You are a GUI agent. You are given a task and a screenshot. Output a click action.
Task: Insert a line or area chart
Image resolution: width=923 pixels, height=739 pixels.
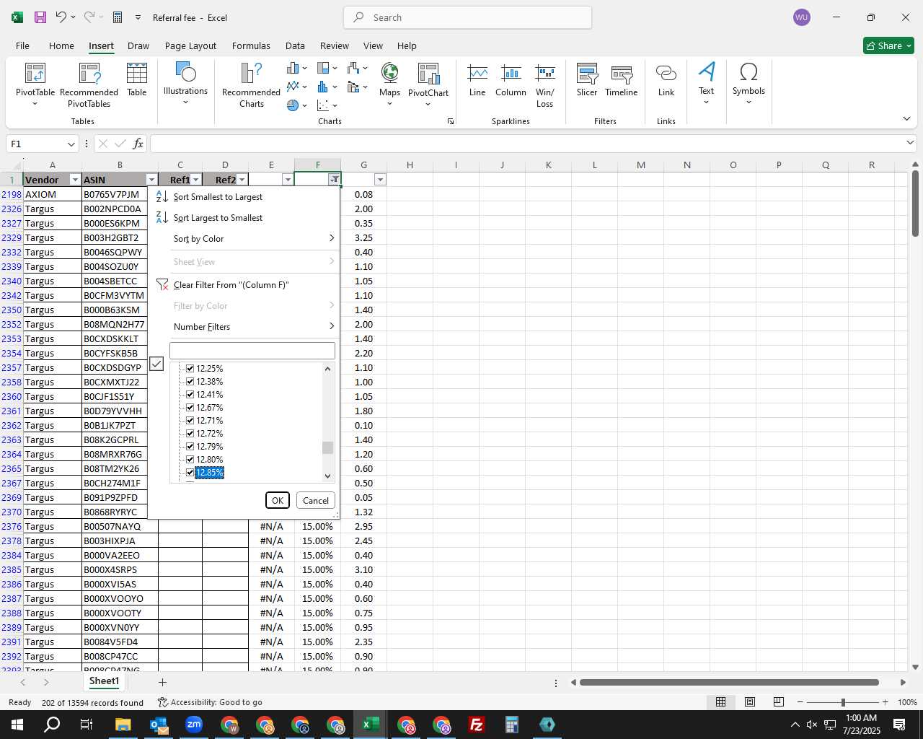coord(296,87)
